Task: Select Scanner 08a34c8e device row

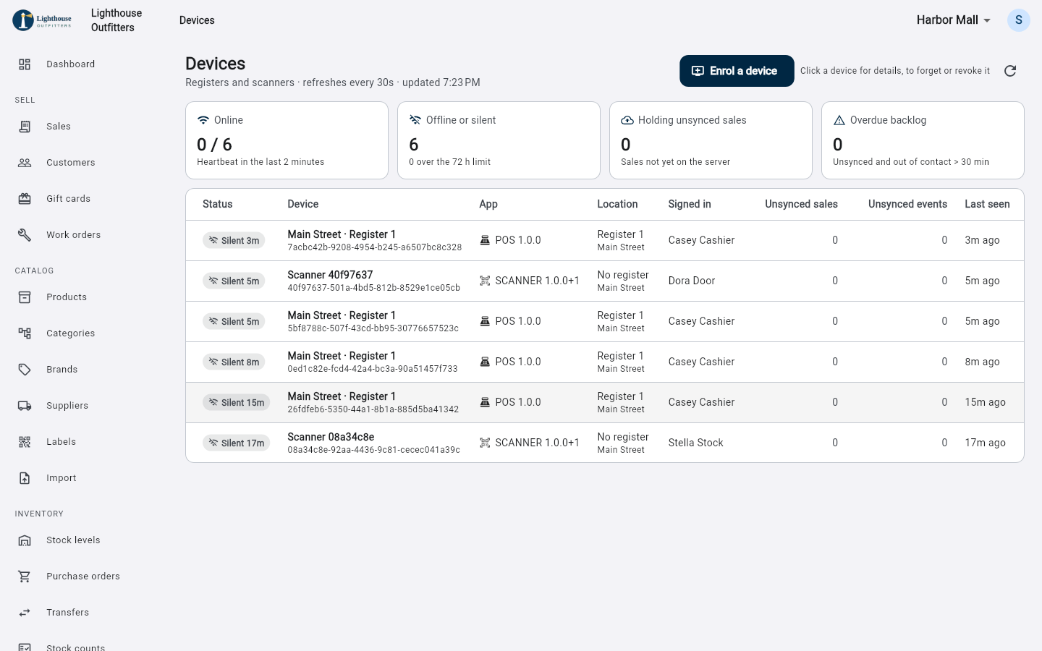Action: click(605, 443)
